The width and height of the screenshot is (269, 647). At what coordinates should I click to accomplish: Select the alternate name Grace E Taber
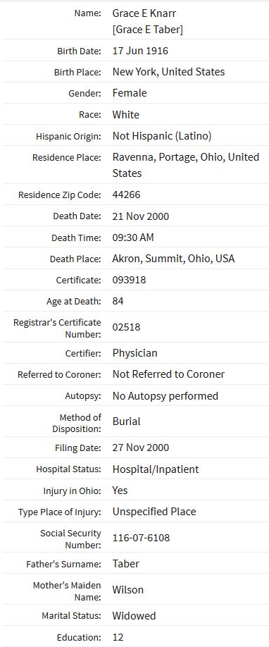pos(148,30)
